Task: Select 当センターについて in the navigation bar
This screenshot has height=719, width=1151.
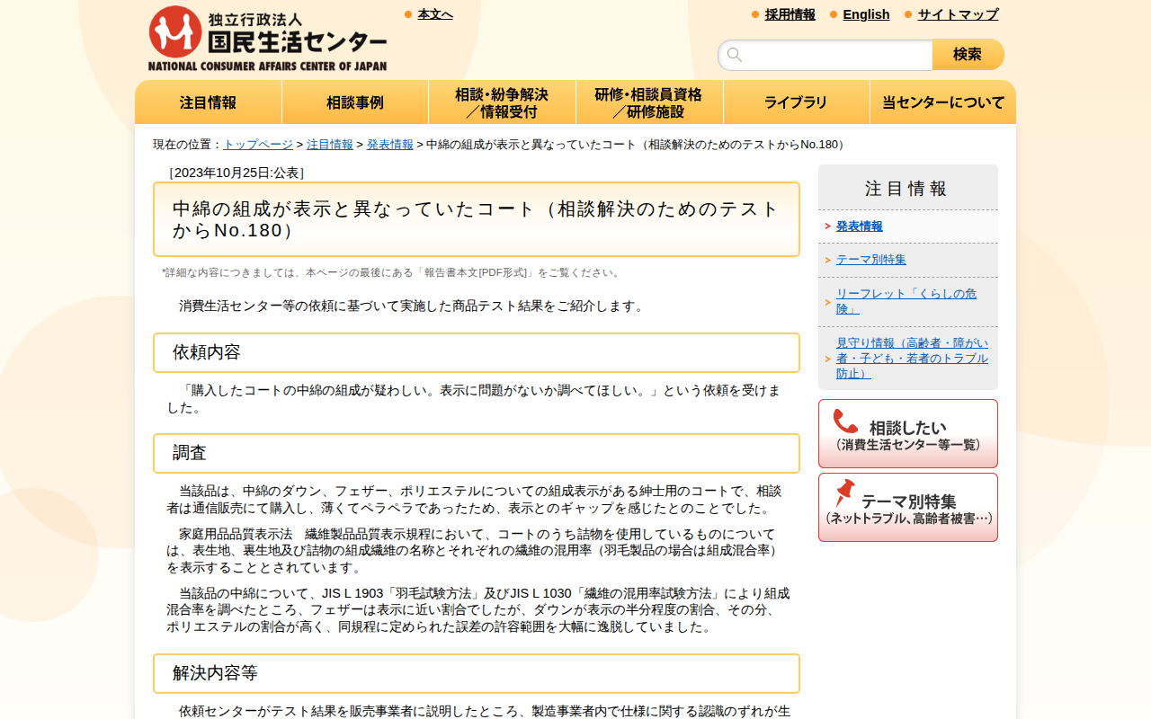Action: [x=942, y=102]
